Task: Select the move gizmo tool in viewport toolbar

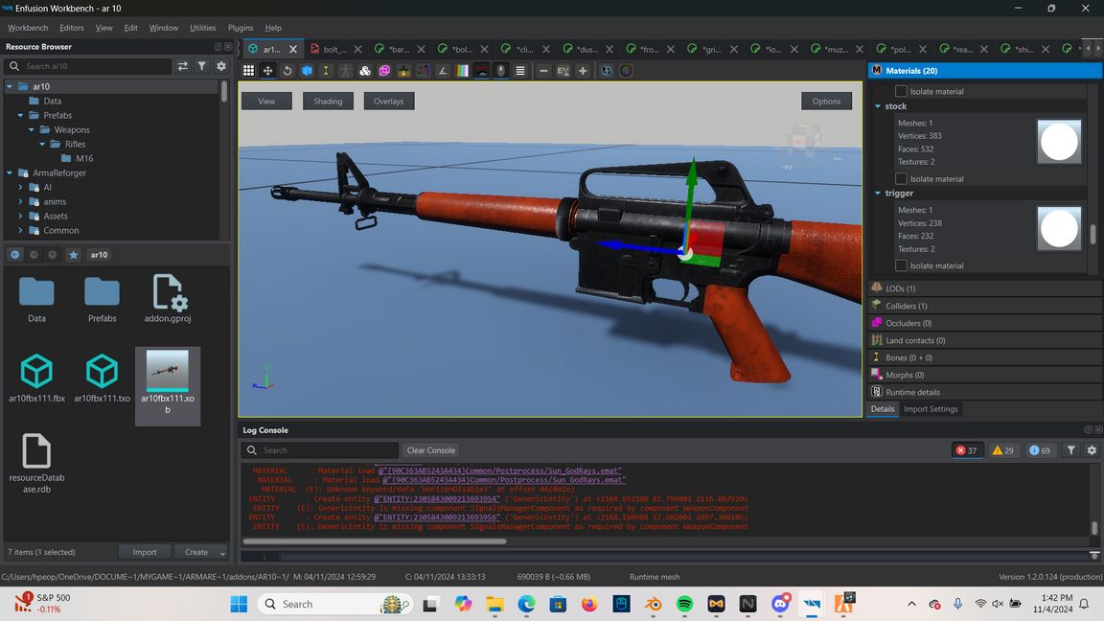Action: pyautogui.click(x=267, y=71)
